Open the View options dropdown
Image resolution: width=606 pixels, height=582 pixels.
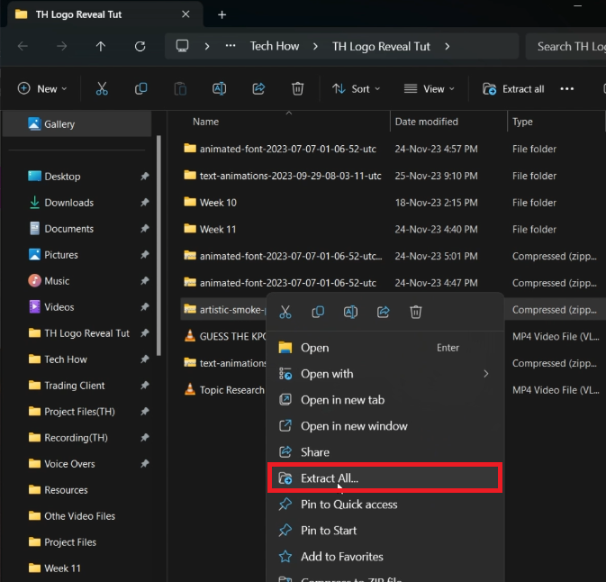429,88
